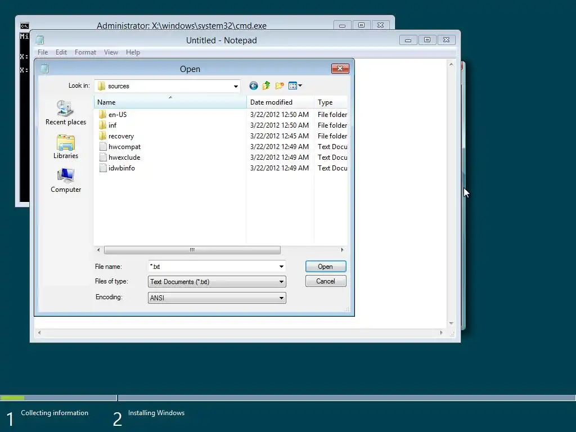
Task: Click Notepad horizontal scroll right arrow
Action: click(x=441, y=333)
